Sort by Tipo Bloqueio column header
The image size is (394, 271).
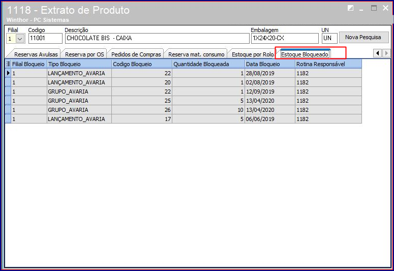79,64
